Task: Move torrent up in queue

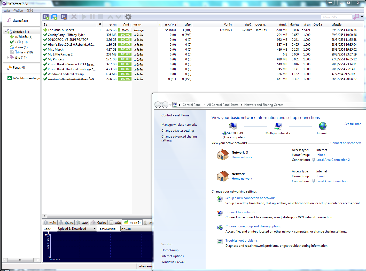Action: 110,17
